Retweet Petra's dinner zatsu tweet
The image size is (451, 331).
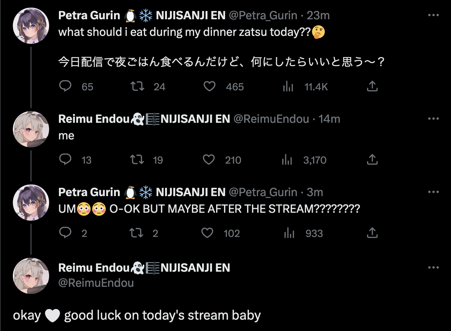pyautogui.click(x=137, y=87)
